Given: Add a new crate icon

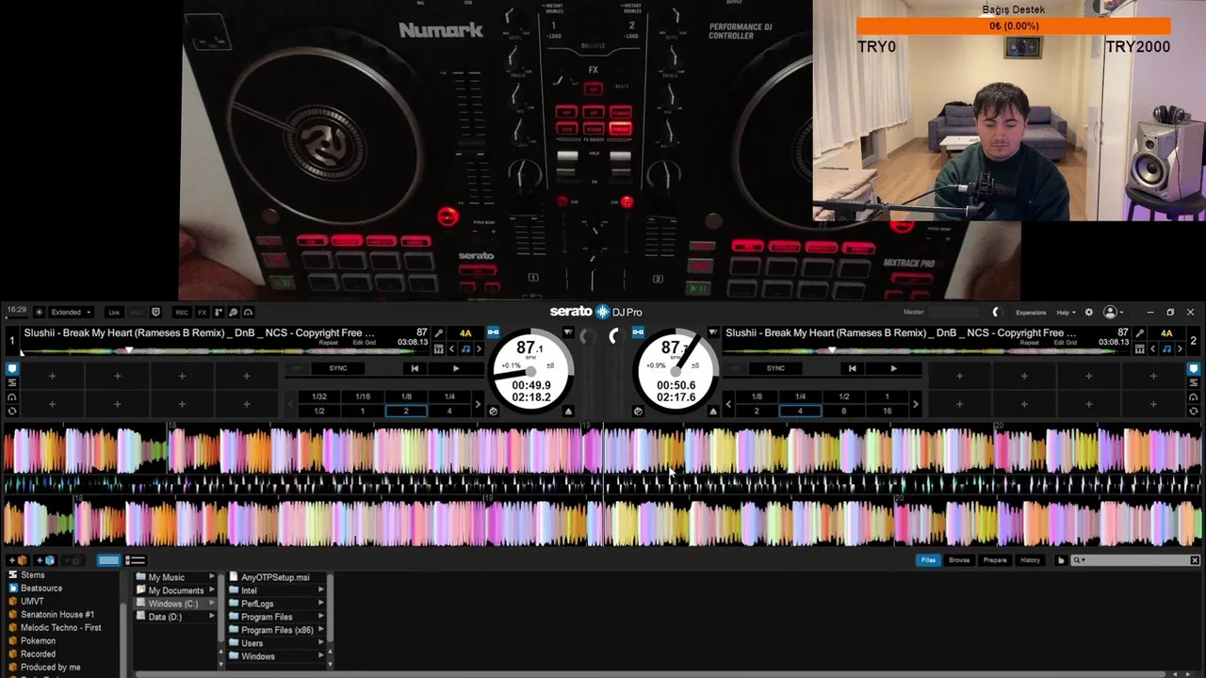Looking at the screenshot, I should (17, 560).
